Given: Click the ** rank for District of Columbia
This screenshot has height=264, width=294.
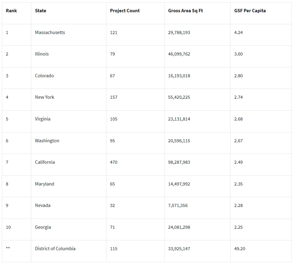Looking at the screenshot, I should click(x=8, y=248).
